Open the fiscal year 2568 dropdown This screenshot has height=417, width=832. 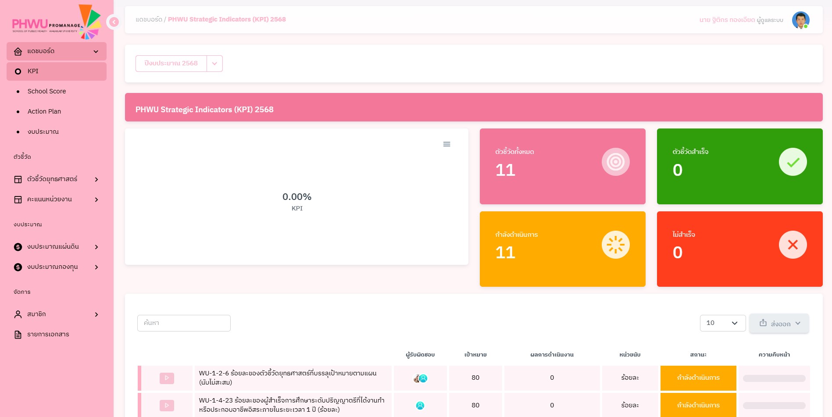pos(214,64)
